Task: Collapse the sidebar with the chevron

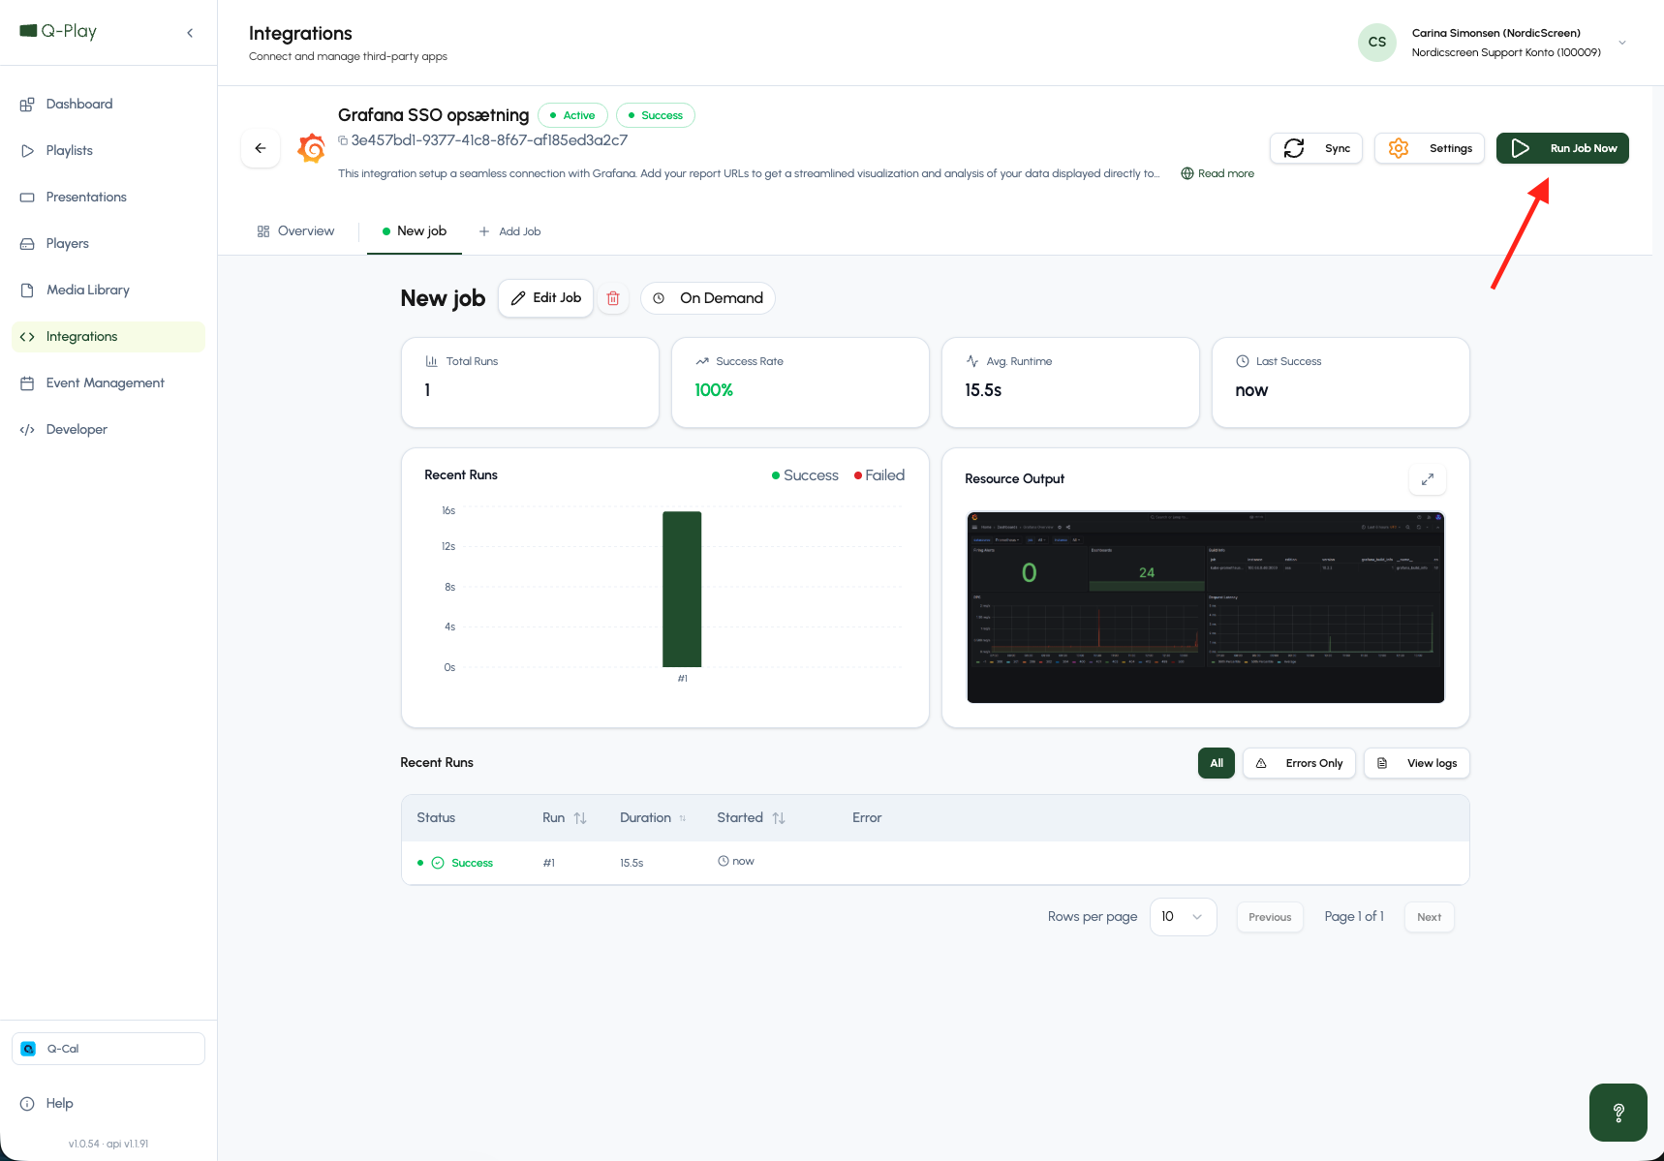Action: tap(190, 33)
